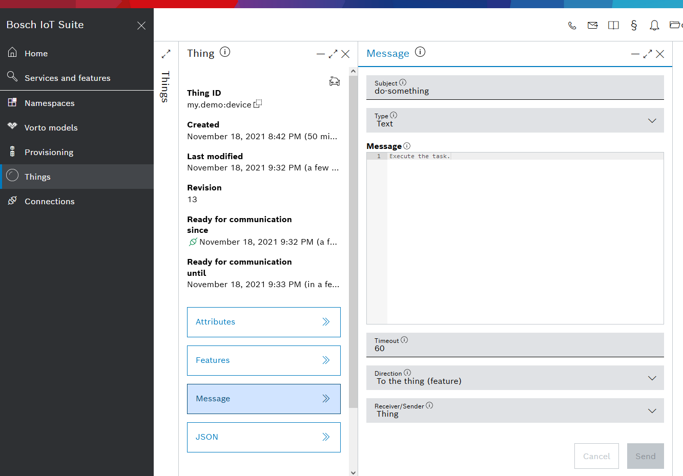Minimize the Message panel
The width and height of the screenshot is (683, 476).
point(635,54)
